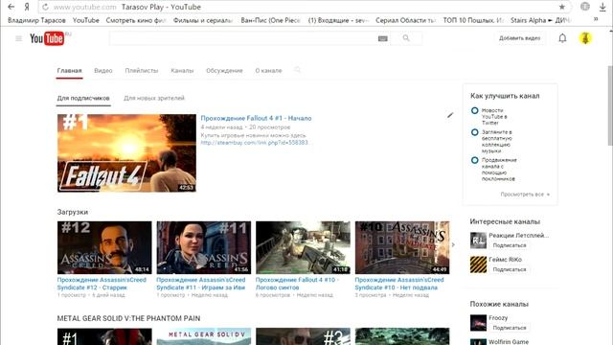This screenshot has width=613, height=345.
Task: Open the Фильмы и сериалы bookmark
Action: click(203, 20)
